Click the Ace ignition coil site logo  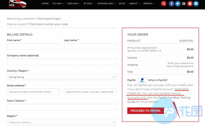(17, 4)
